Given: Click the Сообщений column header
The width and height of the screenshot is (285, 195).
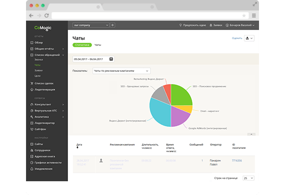Looking at the screenshot, I should pyautogui.click(x=196, y=144).
